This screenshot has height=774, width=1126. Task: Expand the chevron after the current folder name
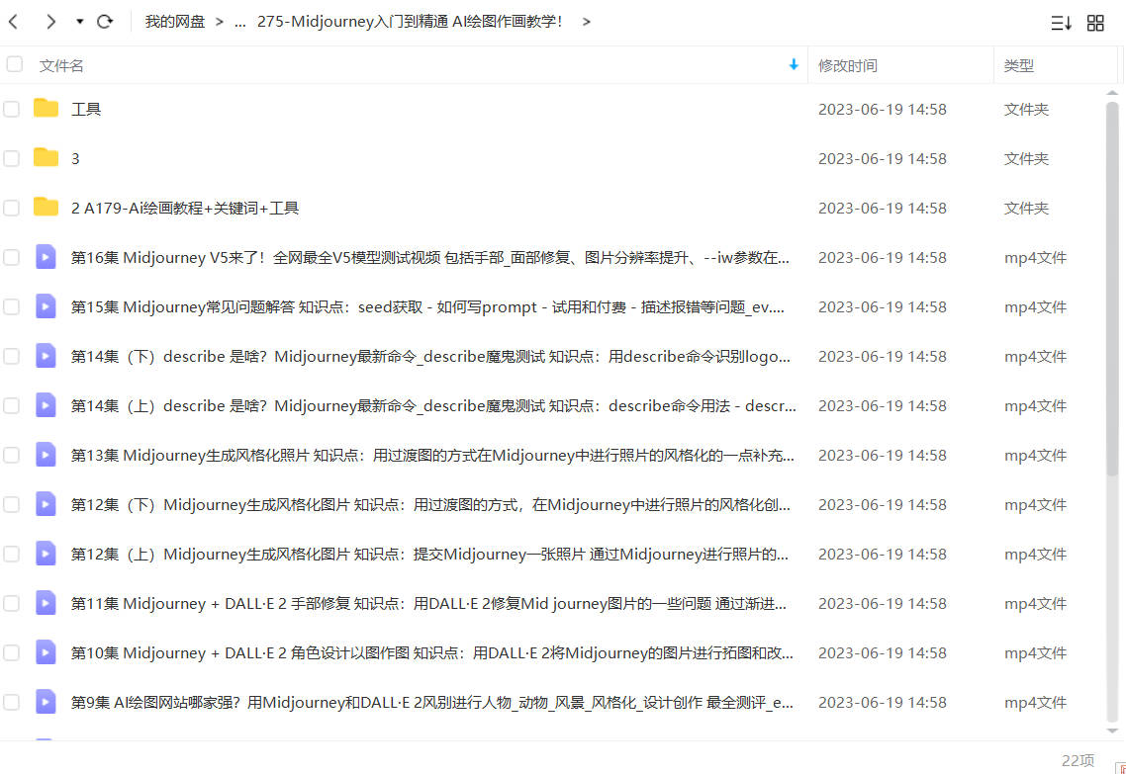pos(587,22)
